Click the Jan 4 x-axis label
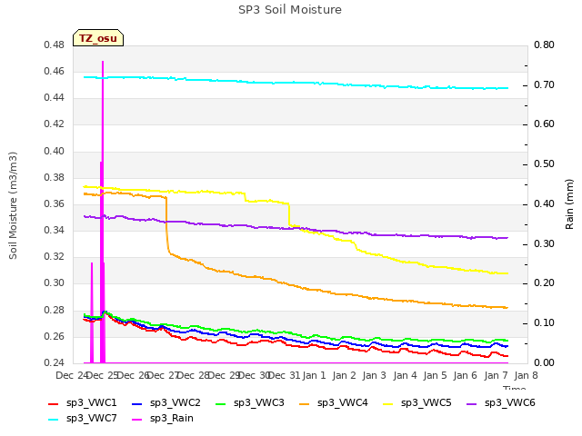The width and height of the screenshot is (582, 436). tap(405, 375)
